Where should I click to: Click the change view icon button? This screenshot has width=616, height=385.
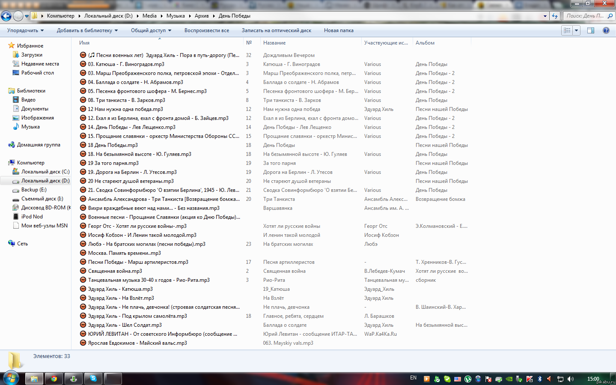(567, 30)
